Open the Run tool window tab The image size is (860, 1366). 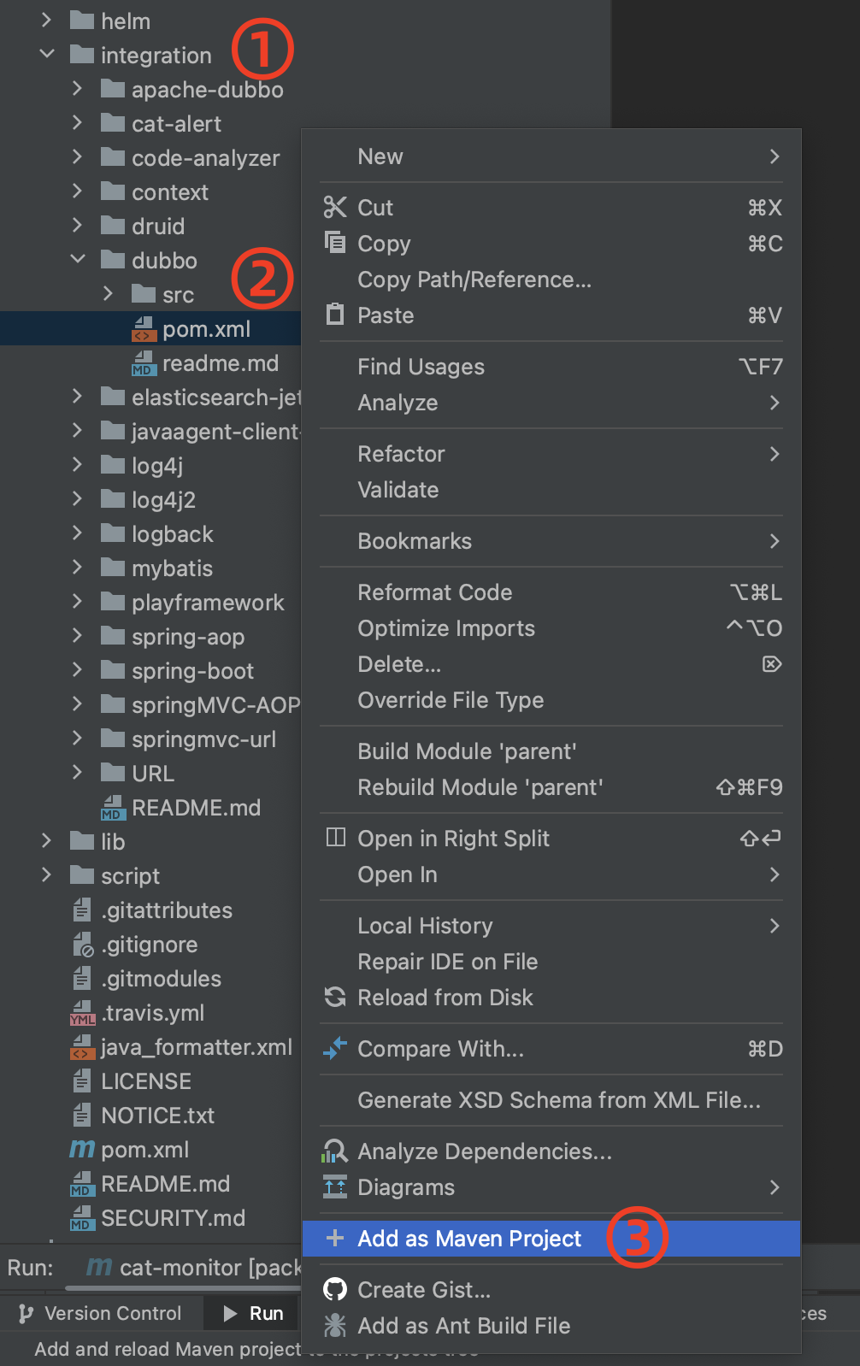253,1313
